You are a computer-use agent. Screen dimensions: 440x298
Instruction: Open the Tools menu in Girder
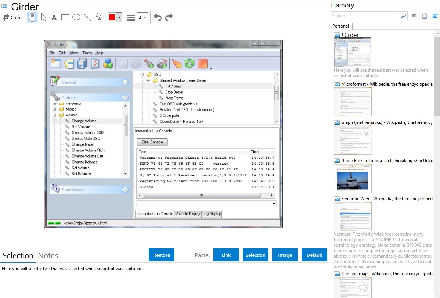click(87, 53)
